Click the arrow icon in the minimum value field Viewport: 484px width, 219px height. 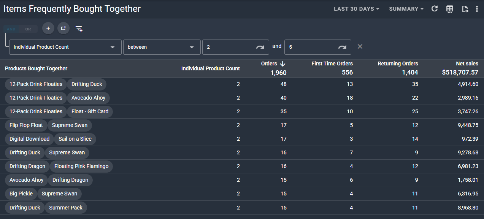tap(260, 47)
